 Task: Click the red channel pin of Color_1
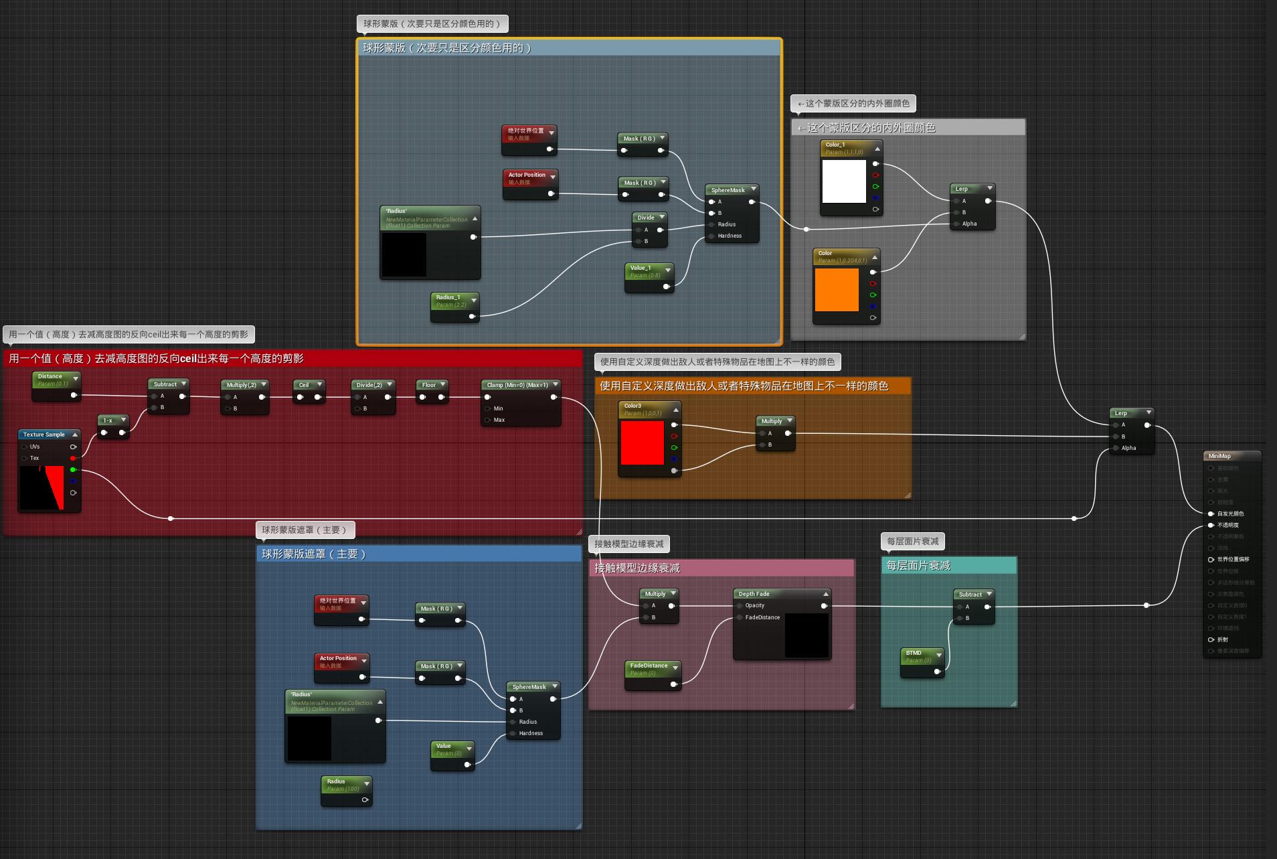point(875,175)
